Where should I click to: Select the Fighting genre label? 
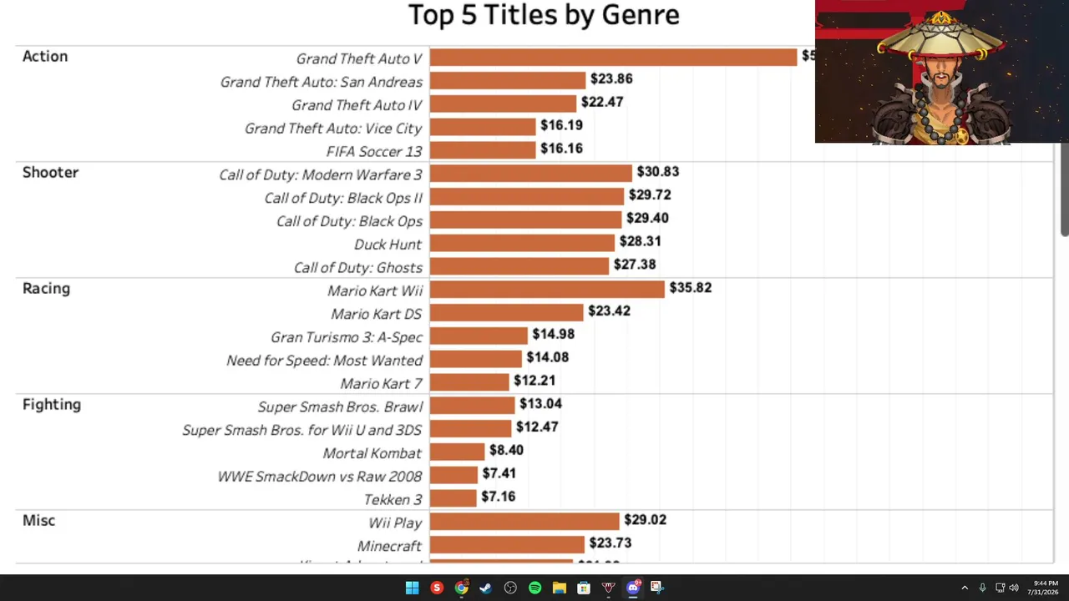52,405
